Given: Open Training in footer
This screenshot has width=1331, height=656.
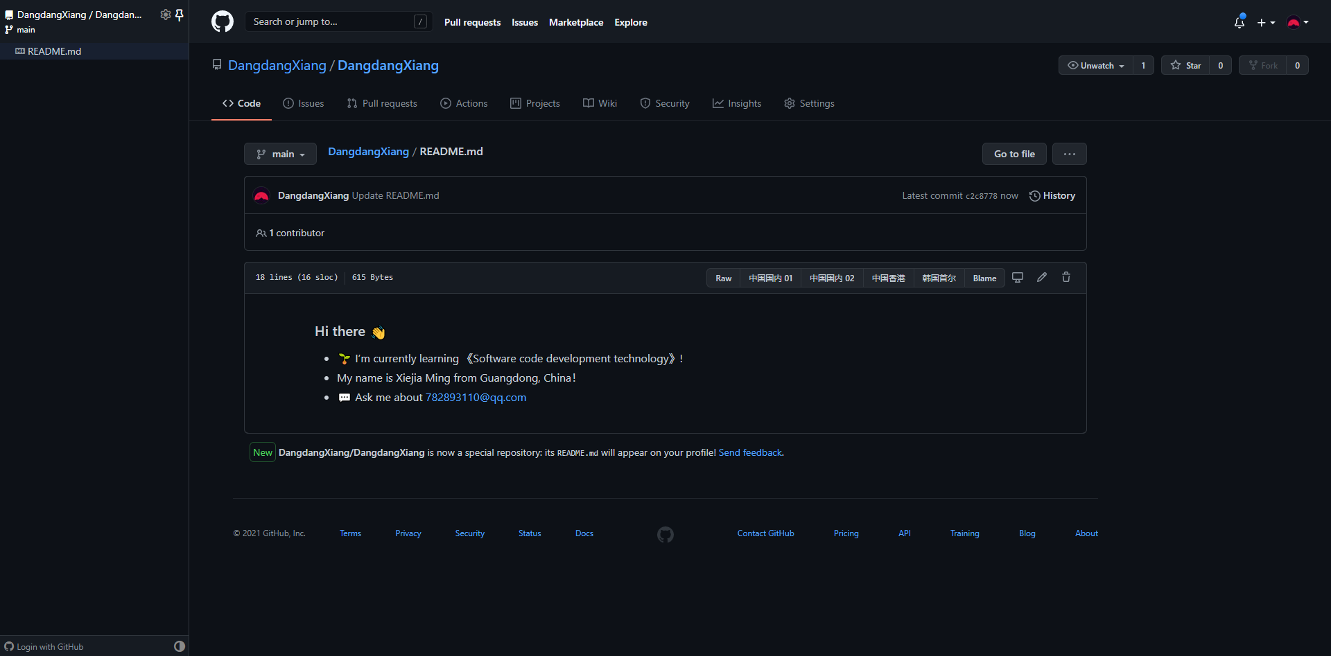Looking at the screenshot, I should point(965,533).
